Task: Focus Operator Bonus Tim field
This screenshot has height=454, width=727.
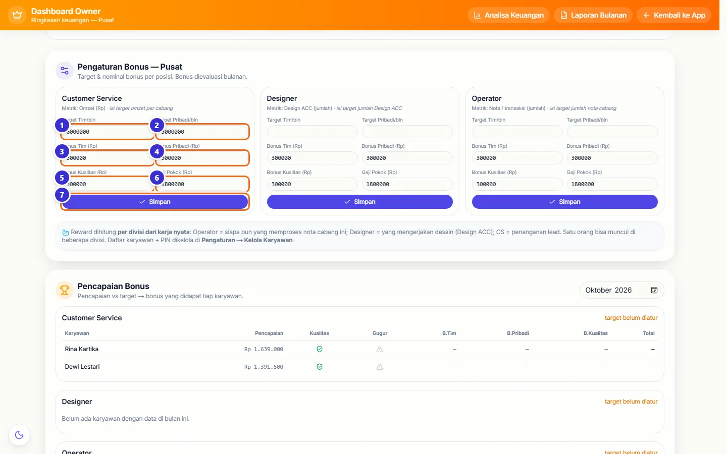Action: (x=517, y=158)
